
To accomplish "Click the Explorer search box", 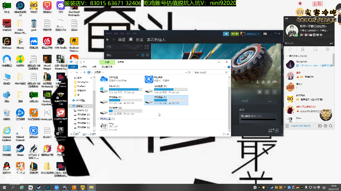I will tap(211, 72).
